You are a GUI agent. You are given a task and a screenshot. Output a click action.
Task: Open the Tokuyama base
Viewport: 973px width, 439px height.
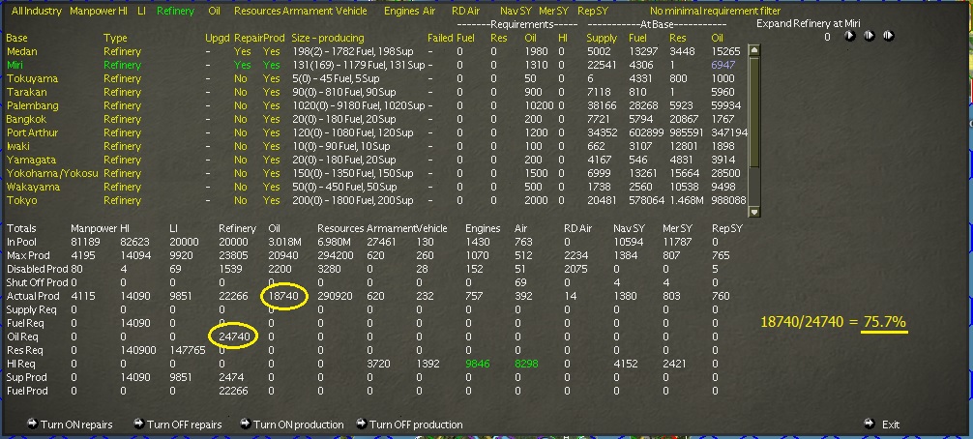(x=32, y=78)
